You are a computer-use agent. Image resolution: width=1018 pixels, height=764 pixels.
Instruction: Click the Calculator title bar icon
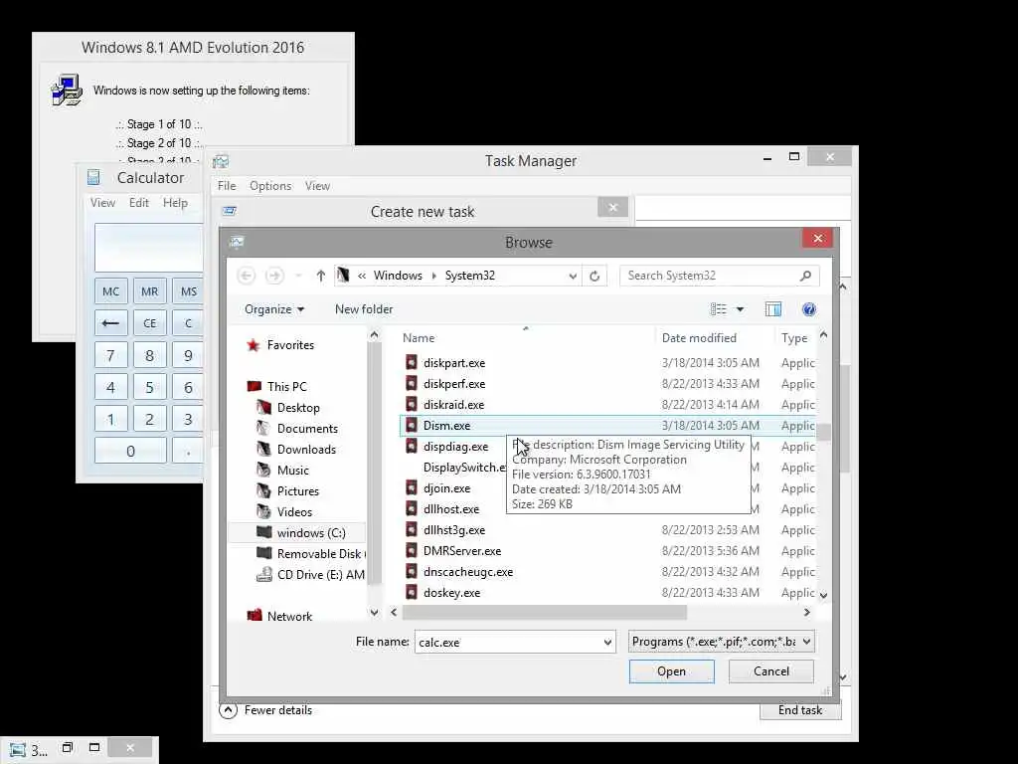coord(93,177)
